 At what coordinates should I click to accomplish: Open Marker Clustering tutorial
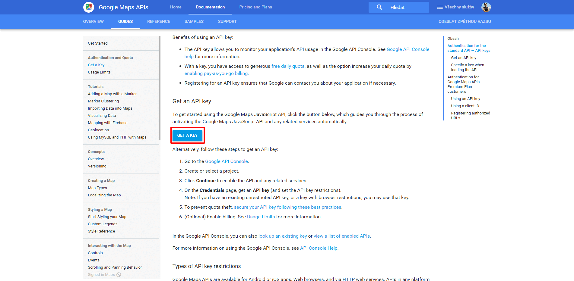pos(103,101)
